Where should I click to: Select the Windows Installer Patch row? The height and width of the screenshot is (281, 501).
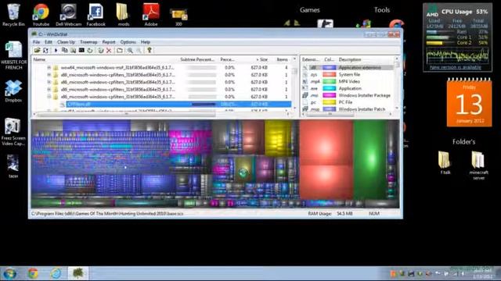348,109
